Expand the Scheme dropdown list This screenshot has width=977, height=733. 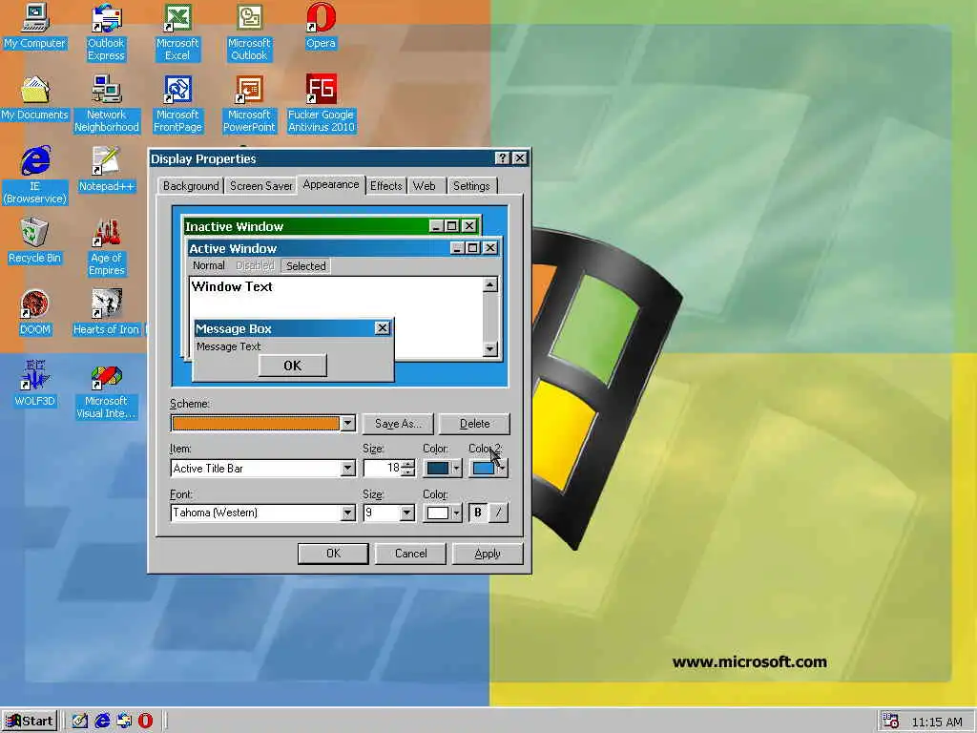(347, 423)
